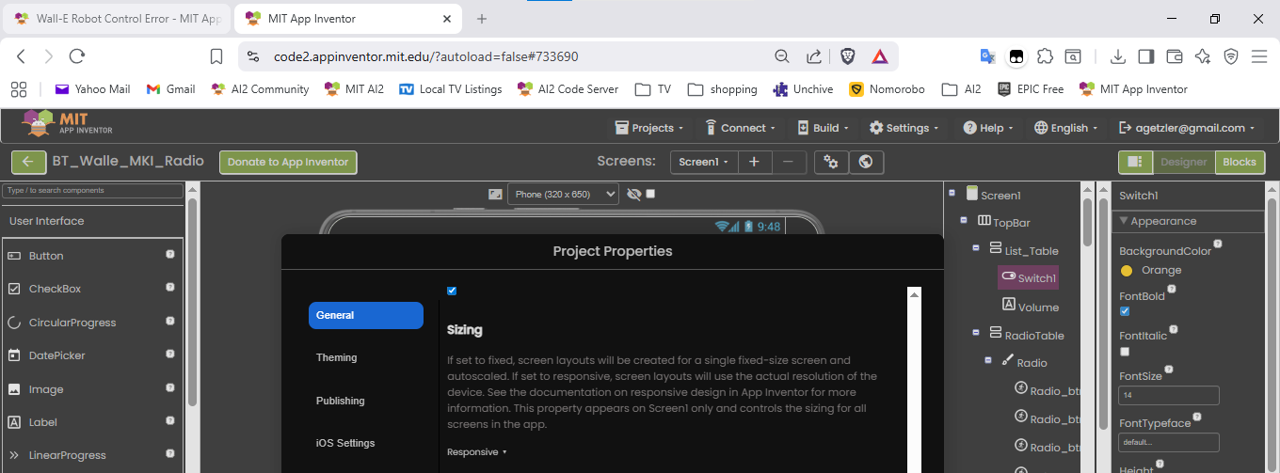
Task: Open the Build menu
Action: pos(825,128)
